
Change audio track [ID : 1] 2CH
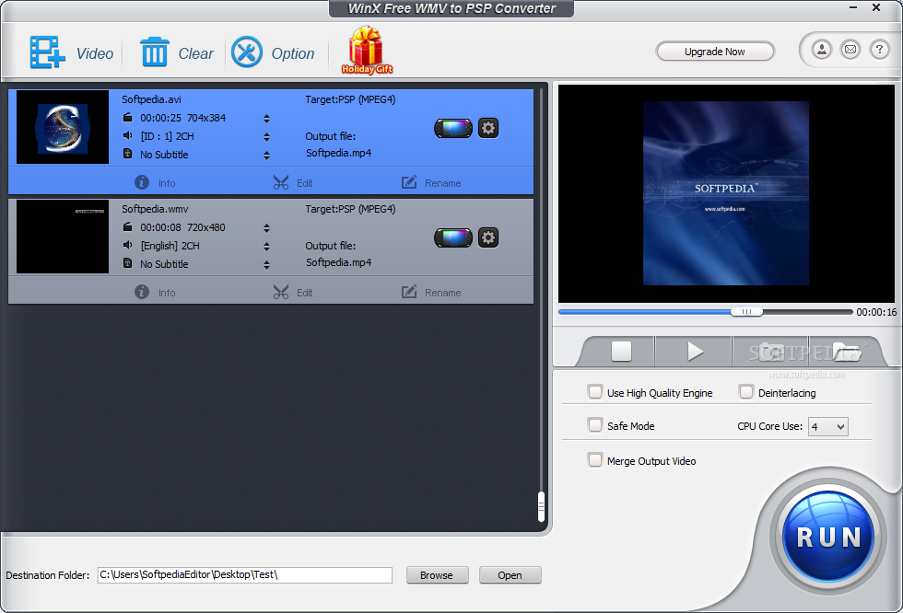point(266,137)
